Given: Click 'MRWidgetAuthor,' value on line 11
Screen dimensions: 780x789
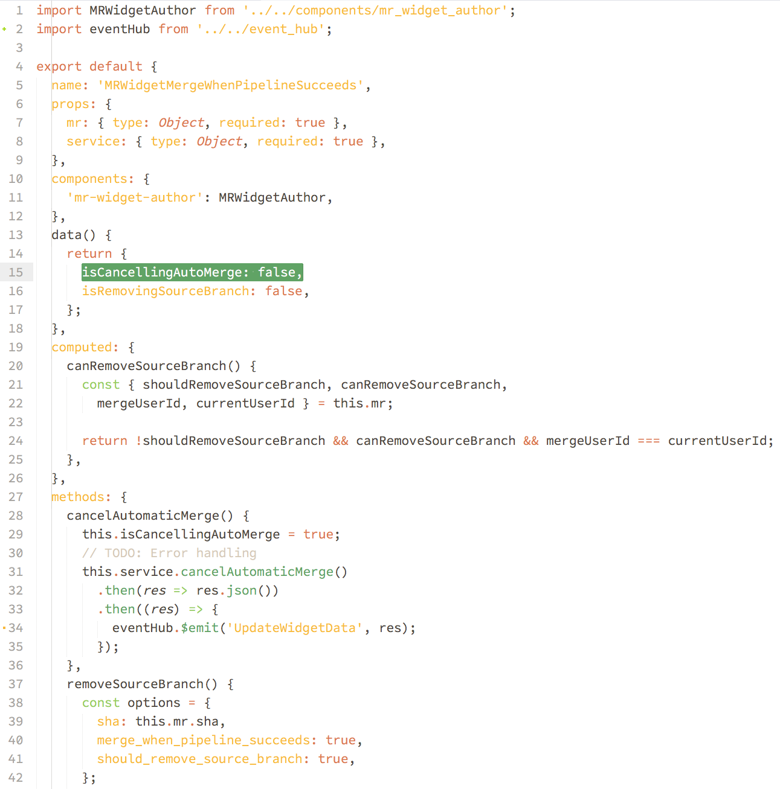Looking at the screenshot, I should pos(276,197).
